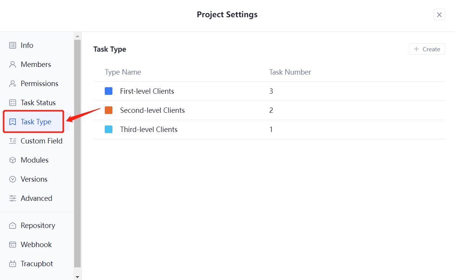This screenshot has height=280, width=455.
Task: Click the orange Second-level Clients color swatch
Action: tap(108, 110)
